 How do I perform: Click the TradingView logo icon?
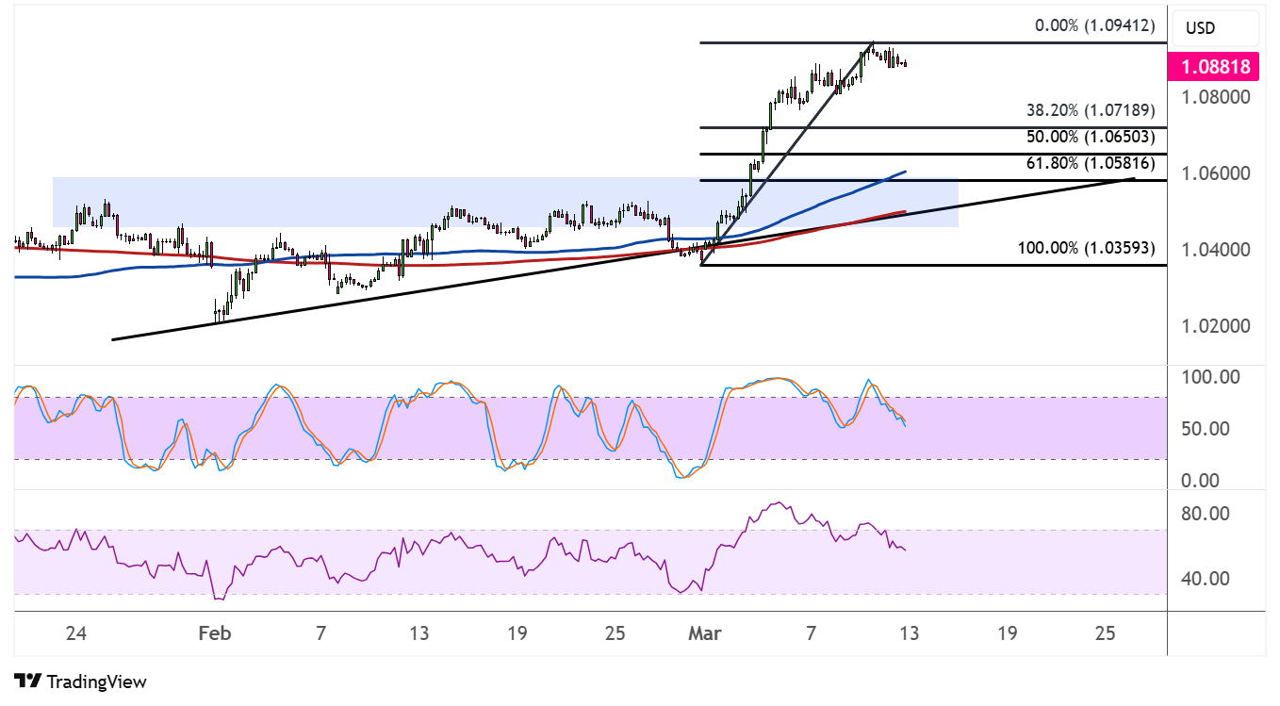point(27,681)
